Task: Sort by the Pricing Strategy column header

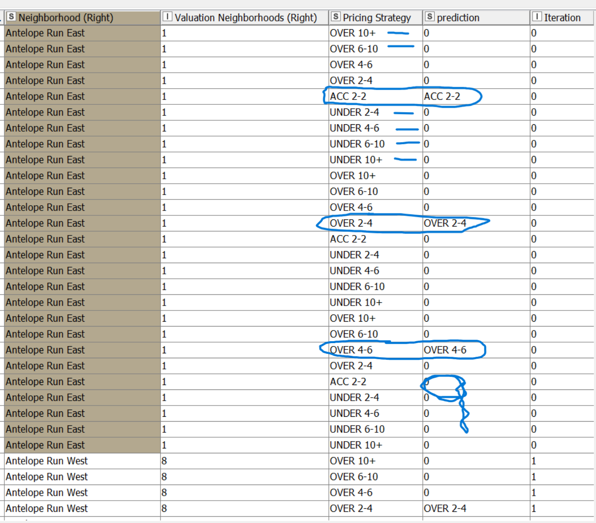Action: tap(376, 18)
